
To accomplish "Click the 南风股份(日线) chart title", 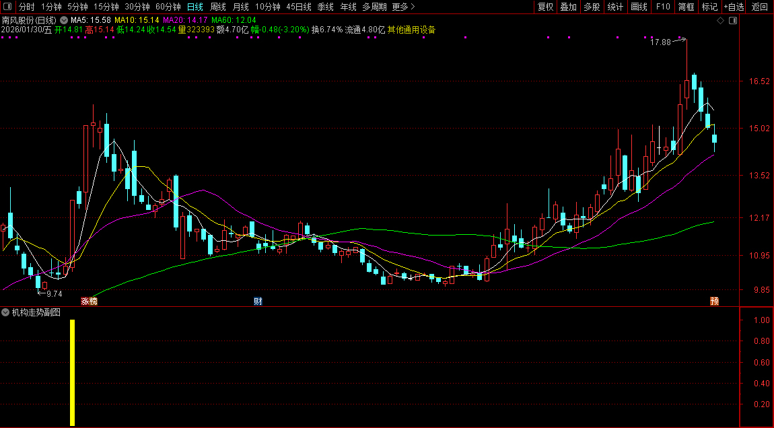I will point(29,20).
